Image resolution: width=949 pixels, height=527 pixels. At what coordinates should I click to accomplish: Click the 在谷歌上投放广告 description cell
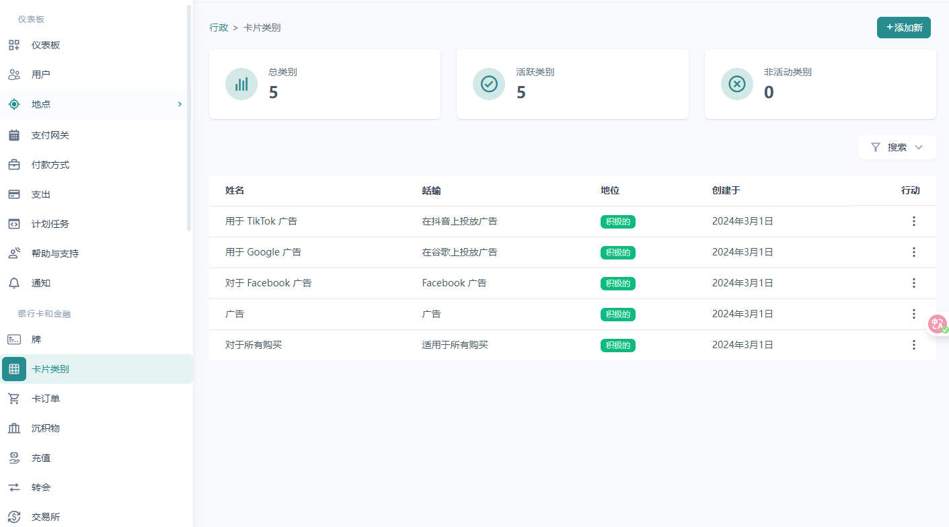(x=459, y=252)
